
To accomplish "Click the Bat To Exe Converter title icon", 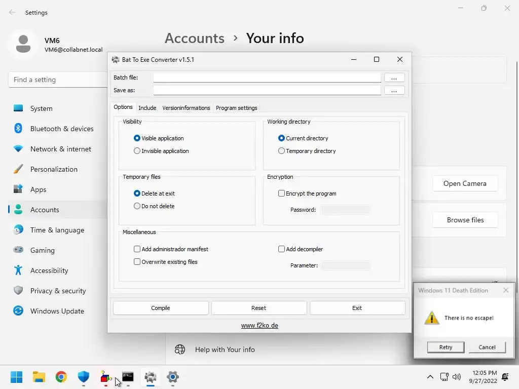I will point(116,60).
